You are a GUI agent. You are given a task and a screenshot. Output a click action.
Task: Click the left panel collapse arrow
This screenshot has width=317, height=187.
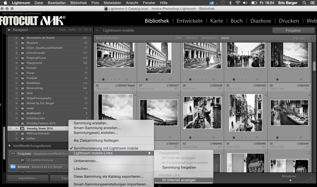click(x=1, y=105)
